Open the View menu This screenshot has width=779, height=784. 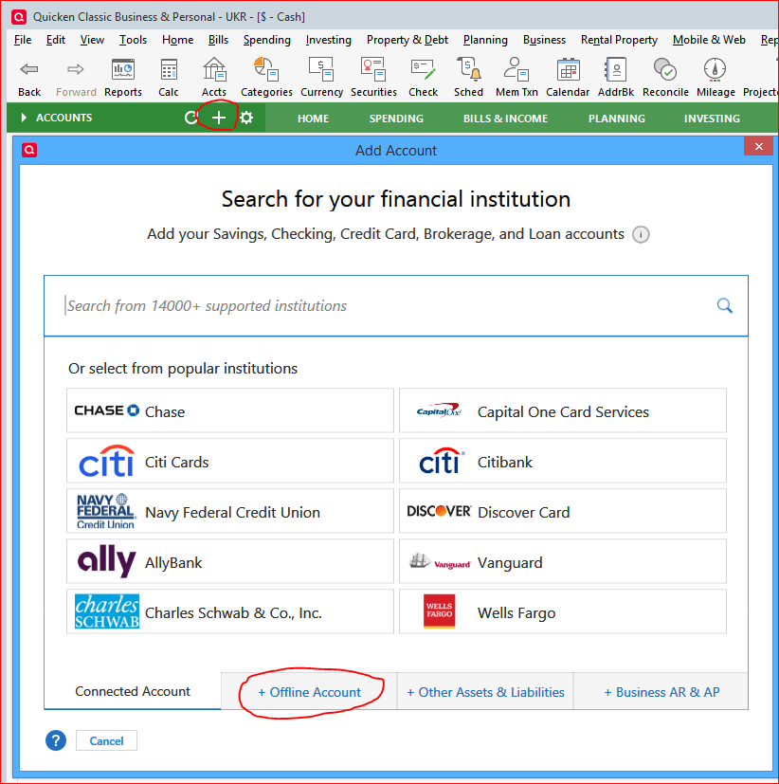[92, 40]
